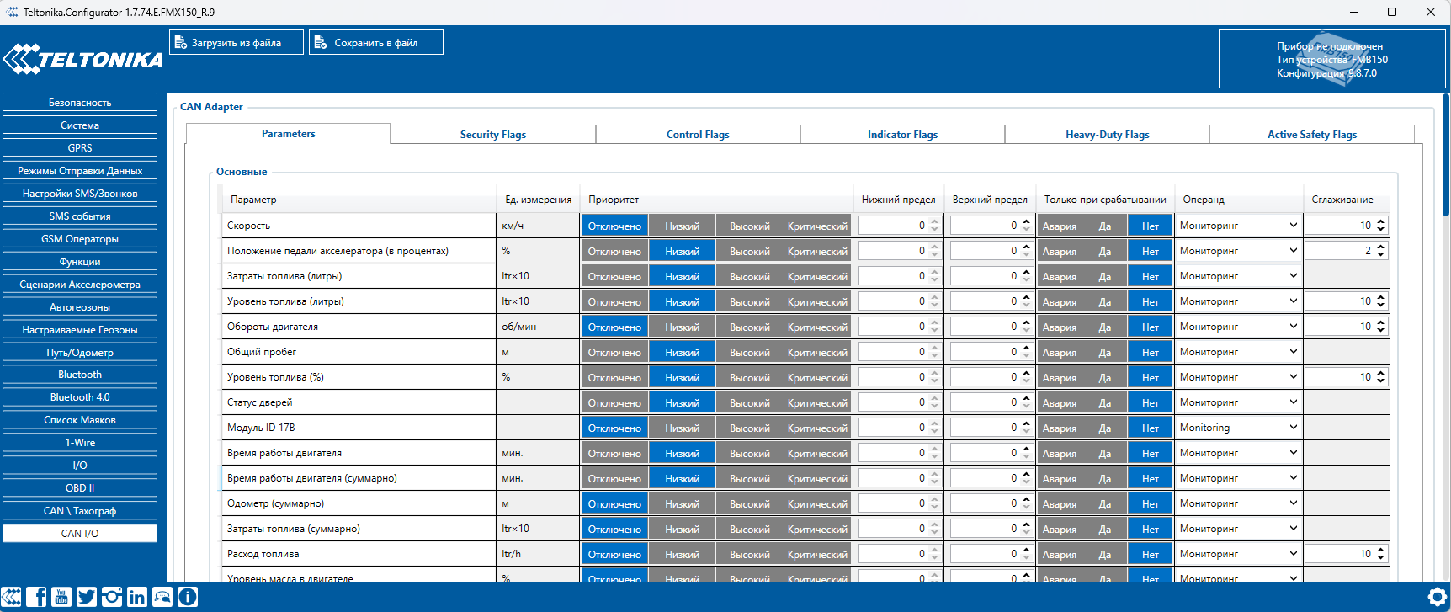Screen dimensions: 1451x612
Task: Switch to Active Safety Flags tab
Action: coord(1311,135)
